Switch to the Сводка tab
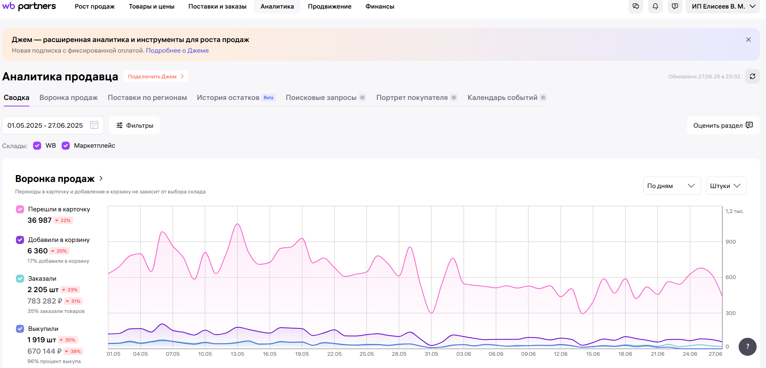Screen dimensions: 766x368 16,98
